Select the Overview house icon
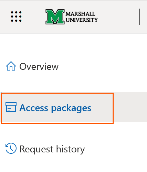This screenshot has width=147, height=172. point(11,66)
